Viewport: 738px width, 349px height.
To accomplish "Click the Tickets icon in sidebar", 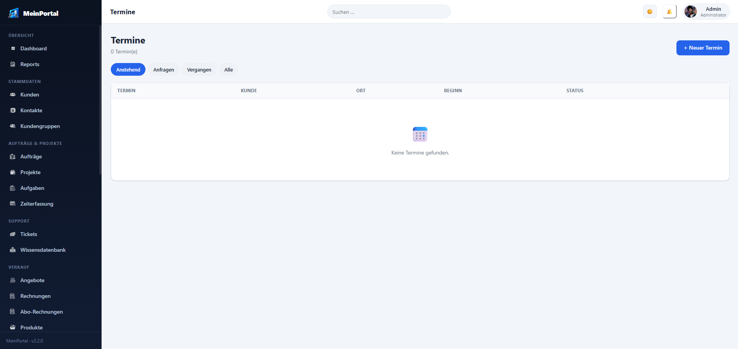I will coord(13,234).
